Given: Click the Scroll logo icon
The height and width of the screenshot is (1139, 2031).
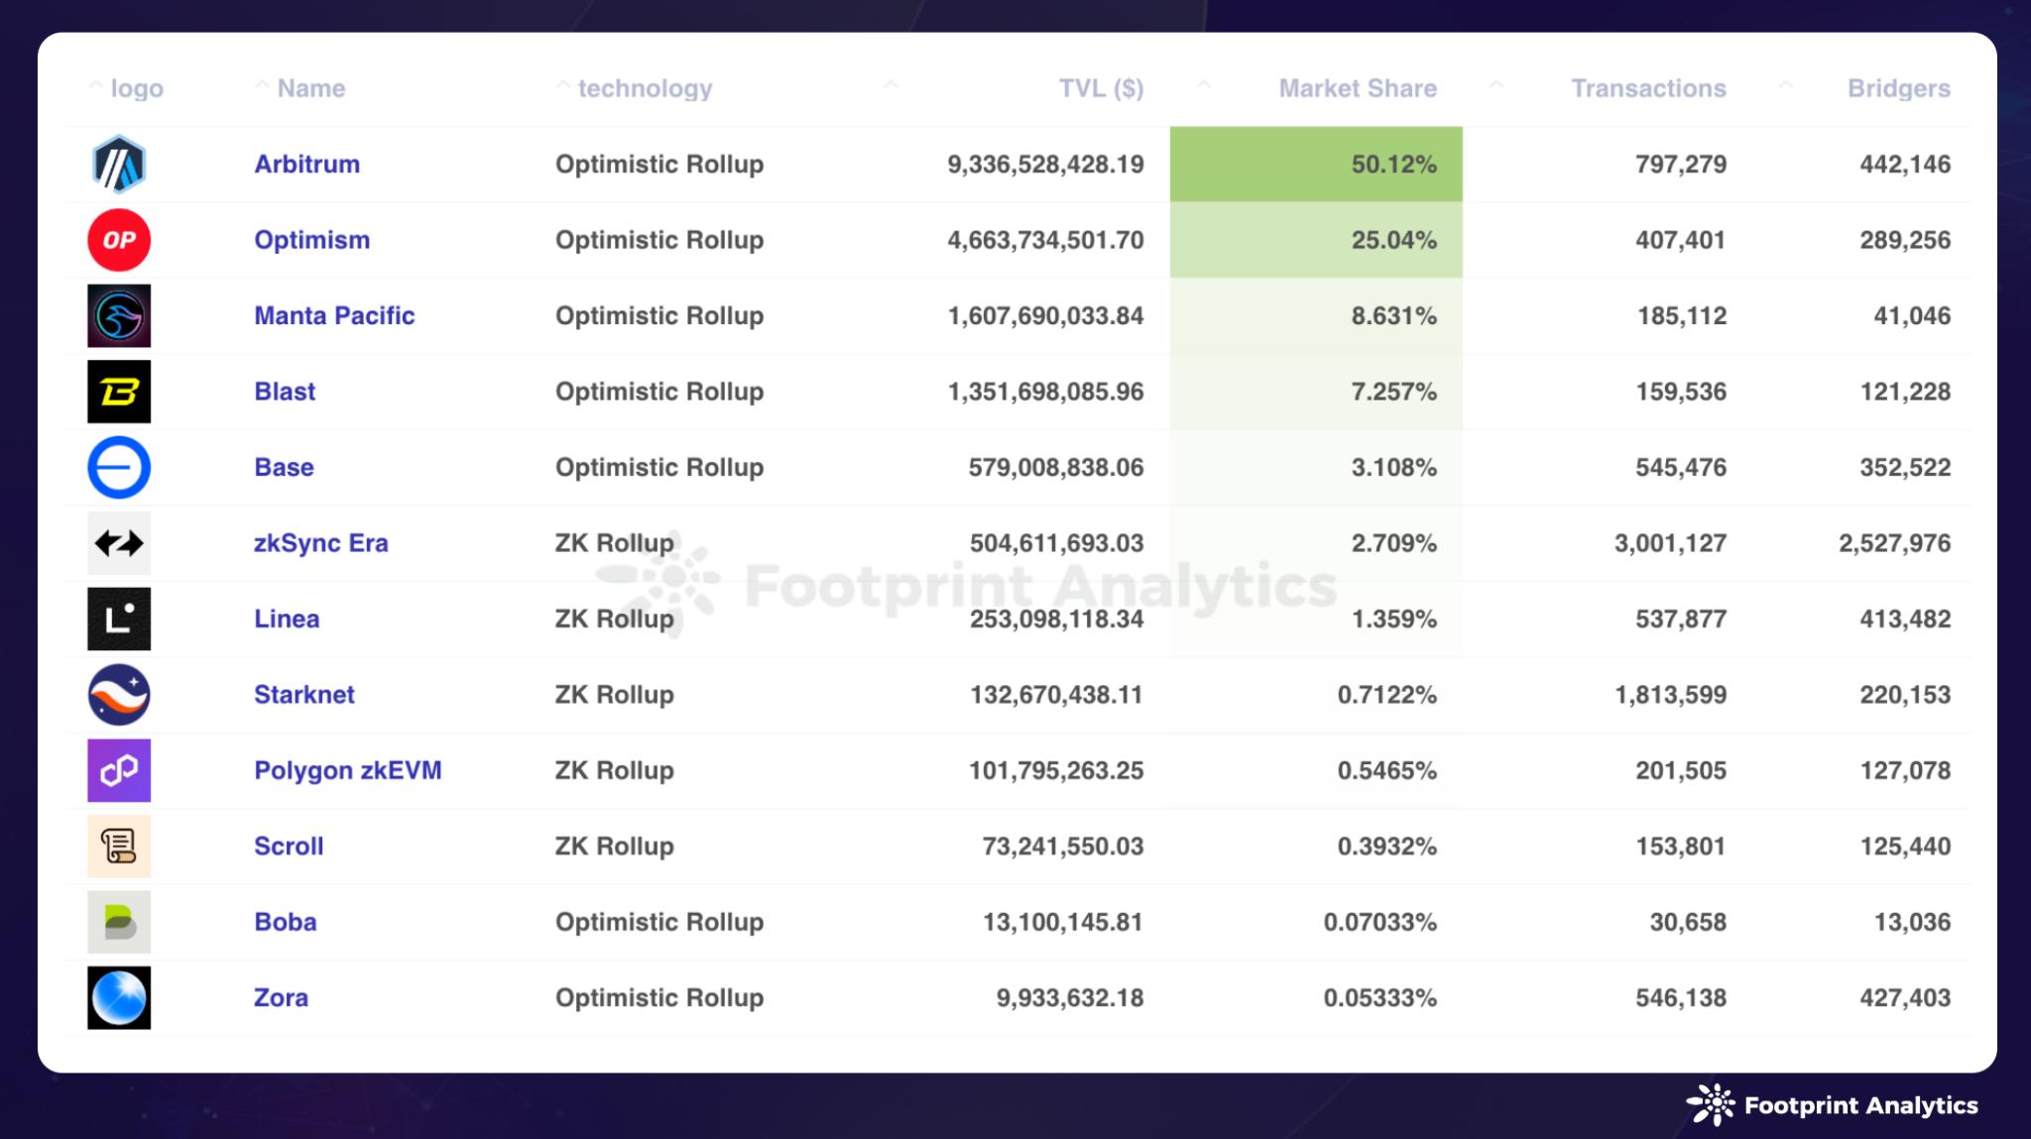Looking at the screenshot, I should point(119,847).
